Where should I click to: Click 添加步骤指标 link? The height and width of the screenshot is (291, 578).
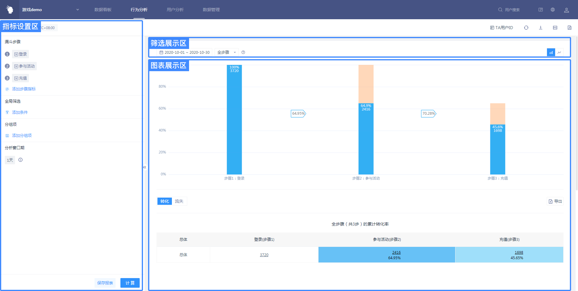[x=23, y=89]
